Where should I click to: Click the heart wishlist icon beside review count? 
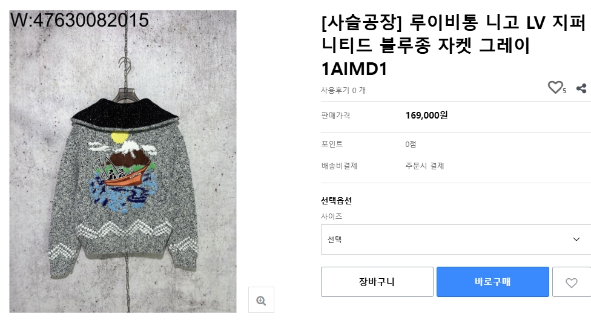[x=555, y=88]
